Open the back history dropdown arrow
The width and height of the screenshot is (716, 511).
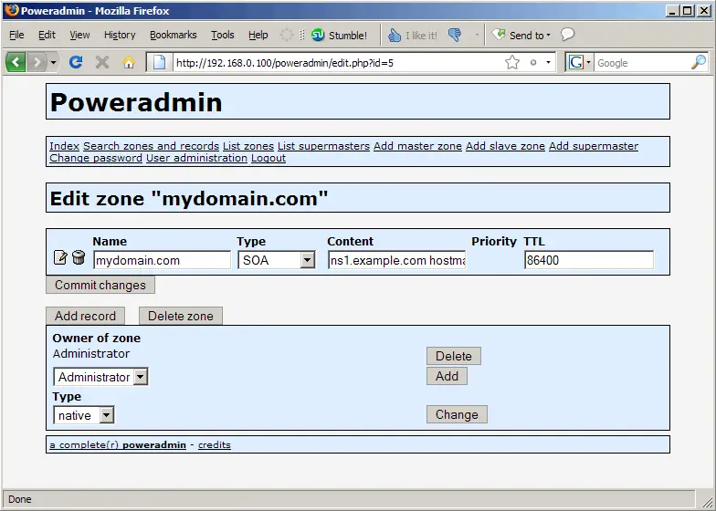pos(53,62)
